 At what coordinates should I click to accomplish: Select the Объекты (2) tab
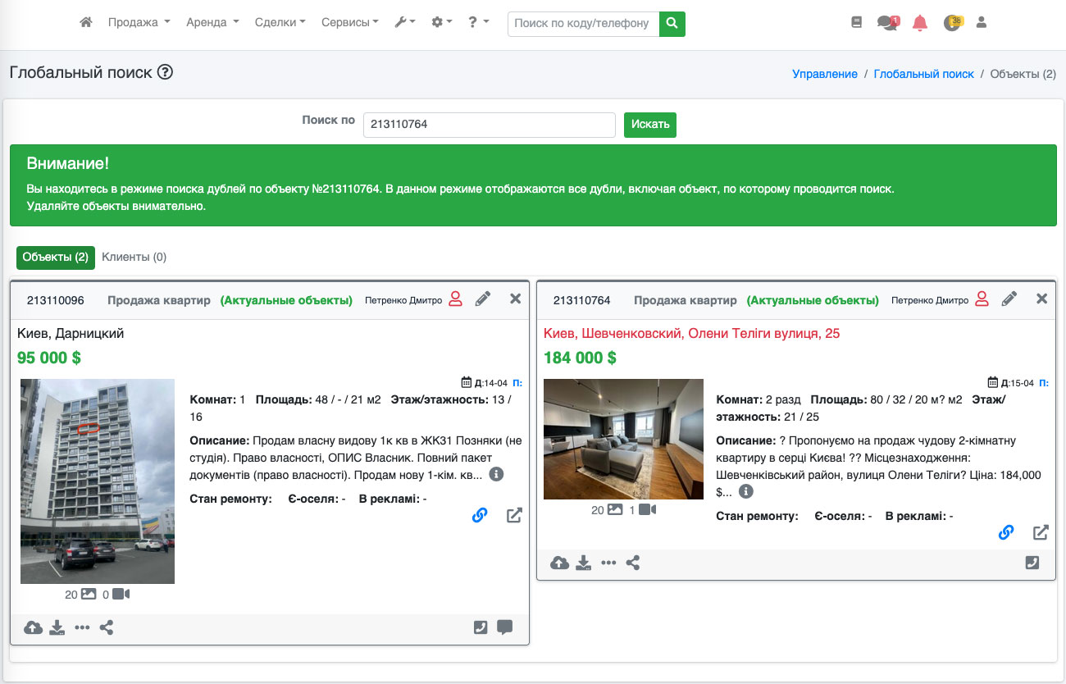[x=56, y=258]
